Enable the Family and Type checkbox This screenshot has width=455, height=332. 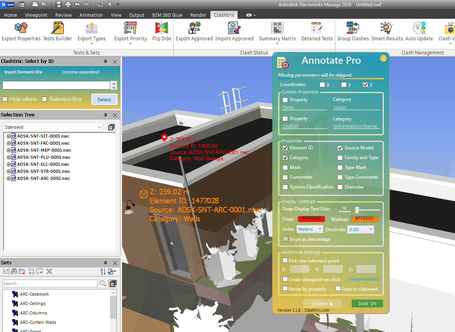pyautogui.click(x=340, y=158)
